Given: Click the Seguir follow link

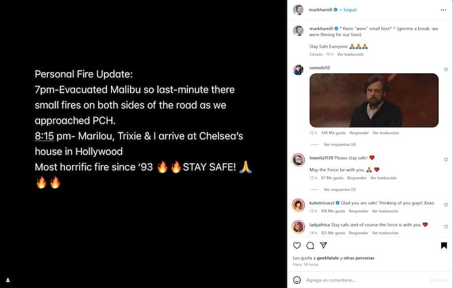Looking at the screenshot, I should tap(350, 9).
